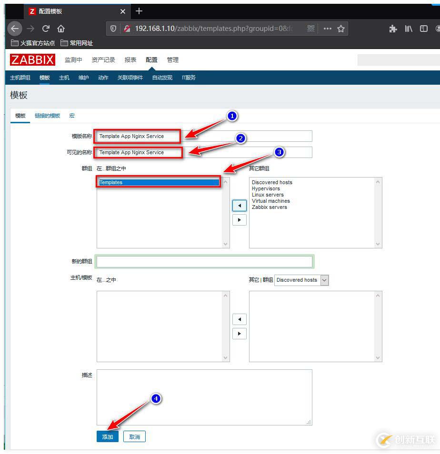Open the 群组 Discovered hosts dropdown

301,280
